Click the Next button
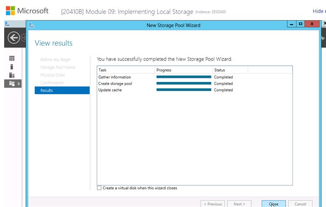This screenshot has width=326, height=207. point(240,204)
